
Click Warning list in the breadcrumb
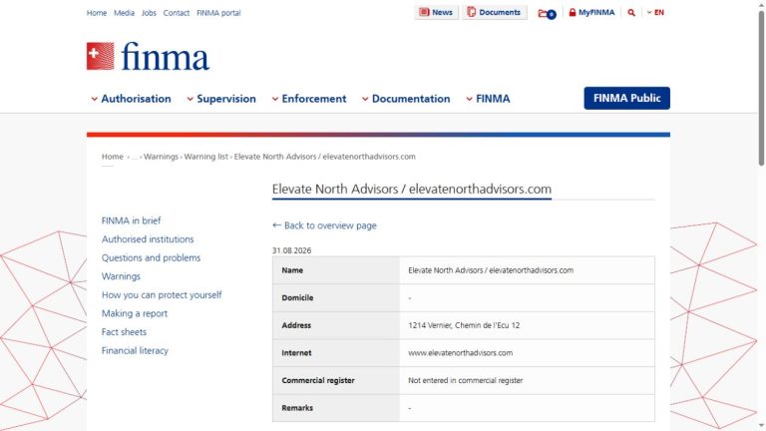[205, 157]
